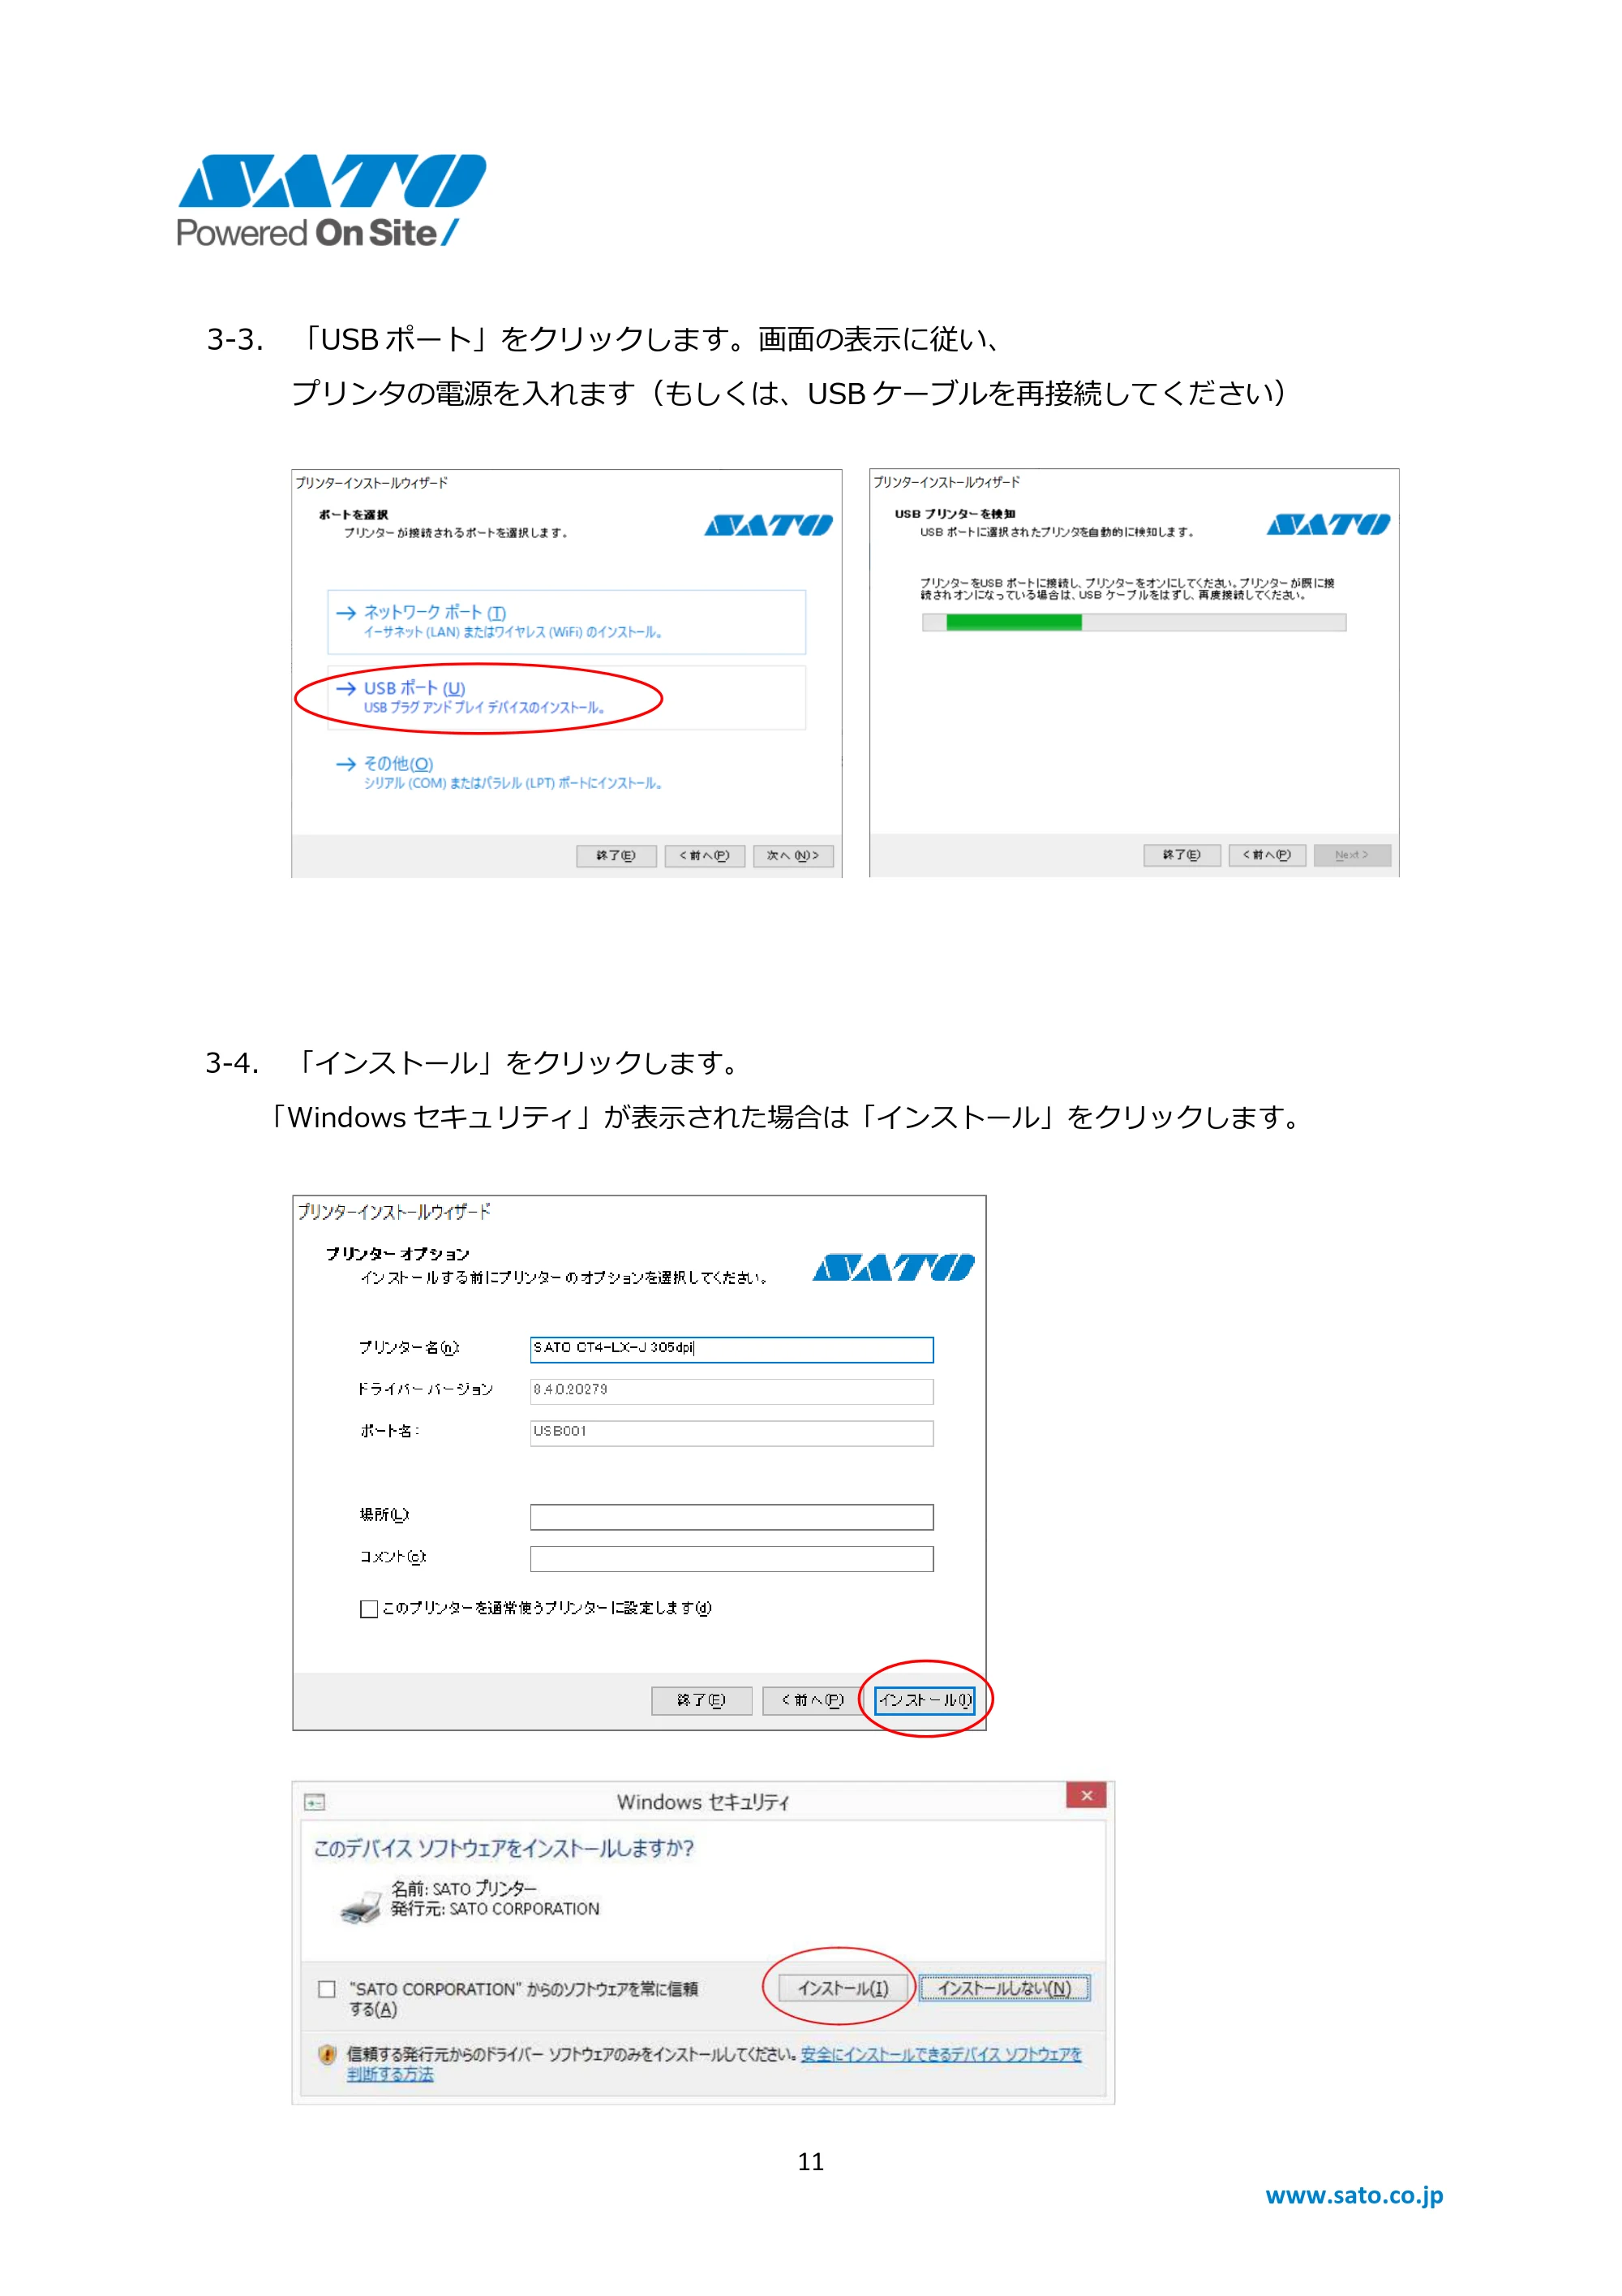Open the 安全にインストールできるデバイス ソフトウェア link
1622x2296 pixels.
tap(941, 2054)
